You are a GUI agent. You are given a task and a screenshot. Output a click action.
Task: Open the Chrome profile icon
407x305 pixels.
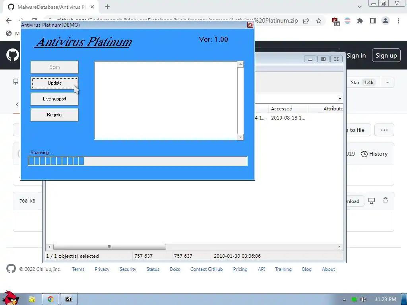click(386, 21)
